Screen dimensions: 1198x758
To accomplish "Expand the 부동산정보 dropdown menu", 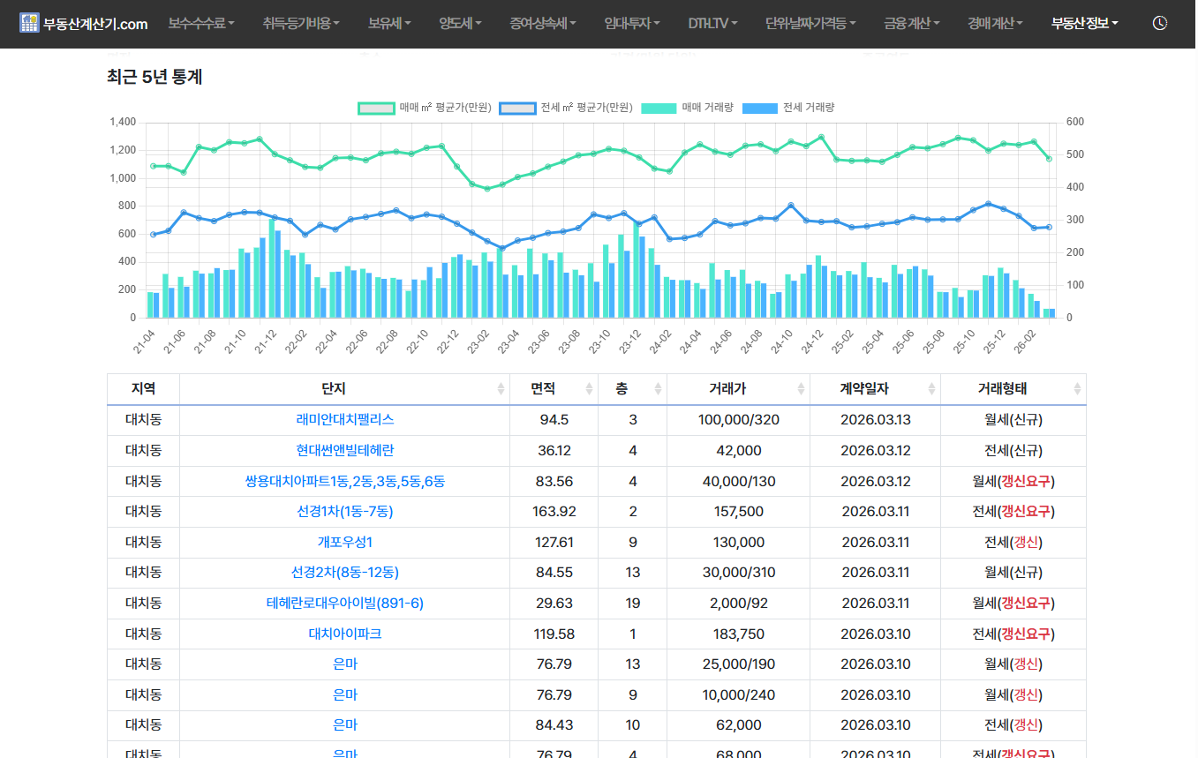I will [1084, 24].
